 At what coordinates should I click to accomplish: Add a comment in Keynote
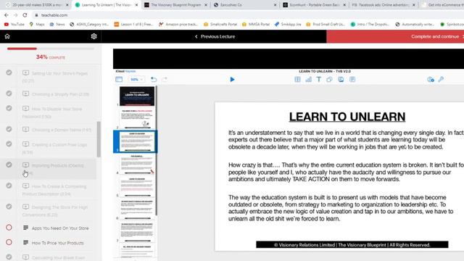(x=352, y=79)
